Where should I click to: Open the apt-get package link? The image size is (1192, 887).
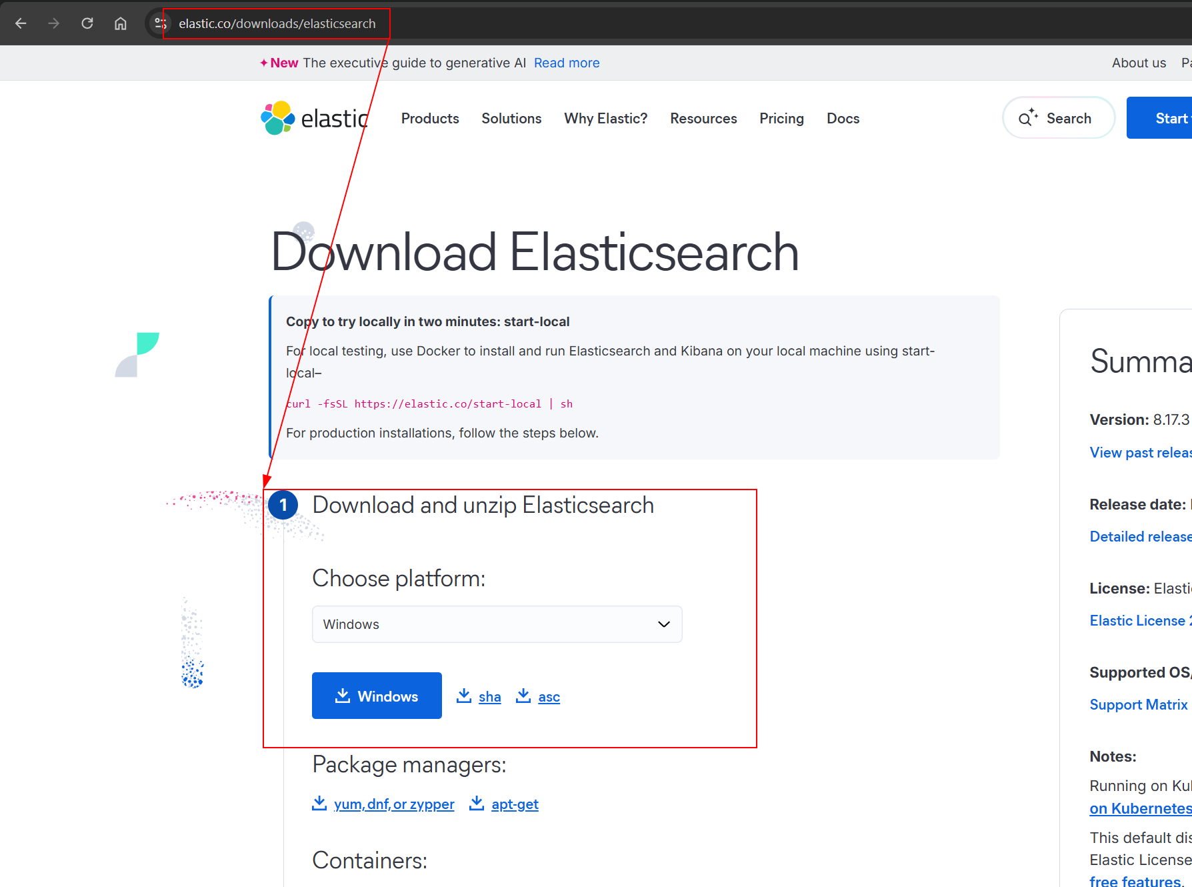(515, 804)
